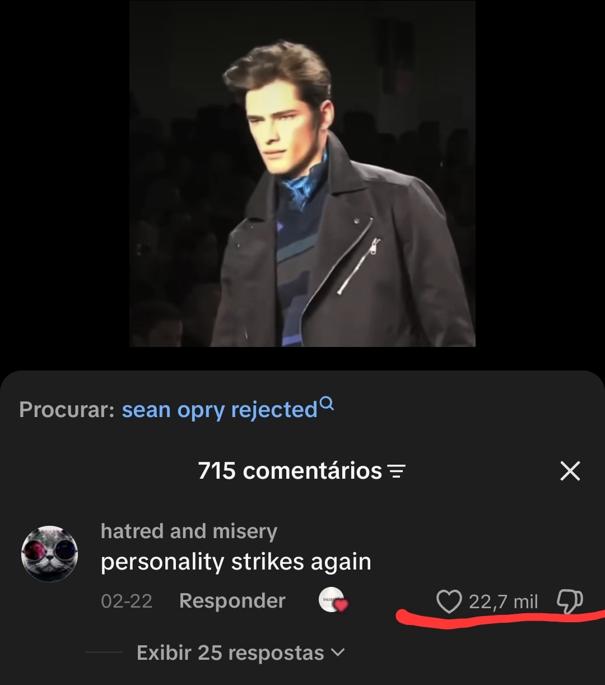Viewport: 605px width, 685px height.
Task: Like the comment with the heart icon
Action: point(449,601)
